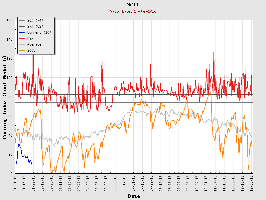Viewport: 266px width, 200px height.
Task: Click the light gray Average legend swatch
Action: pyautogui.click(x=22, y=44)
